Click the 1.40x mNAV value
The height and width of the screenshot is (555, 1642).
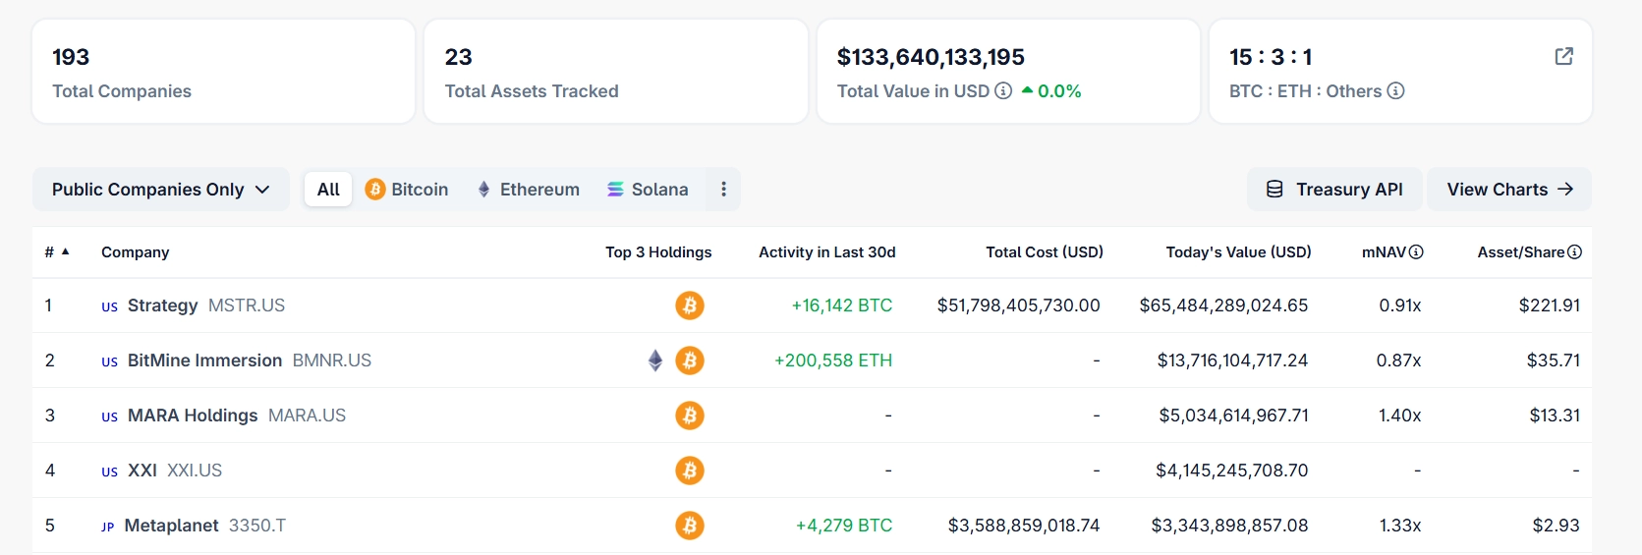(1400, 416)
